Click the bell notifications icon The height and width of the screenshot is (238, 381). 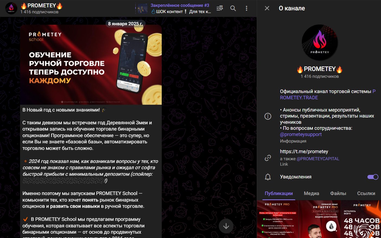(x=268, y=177)
